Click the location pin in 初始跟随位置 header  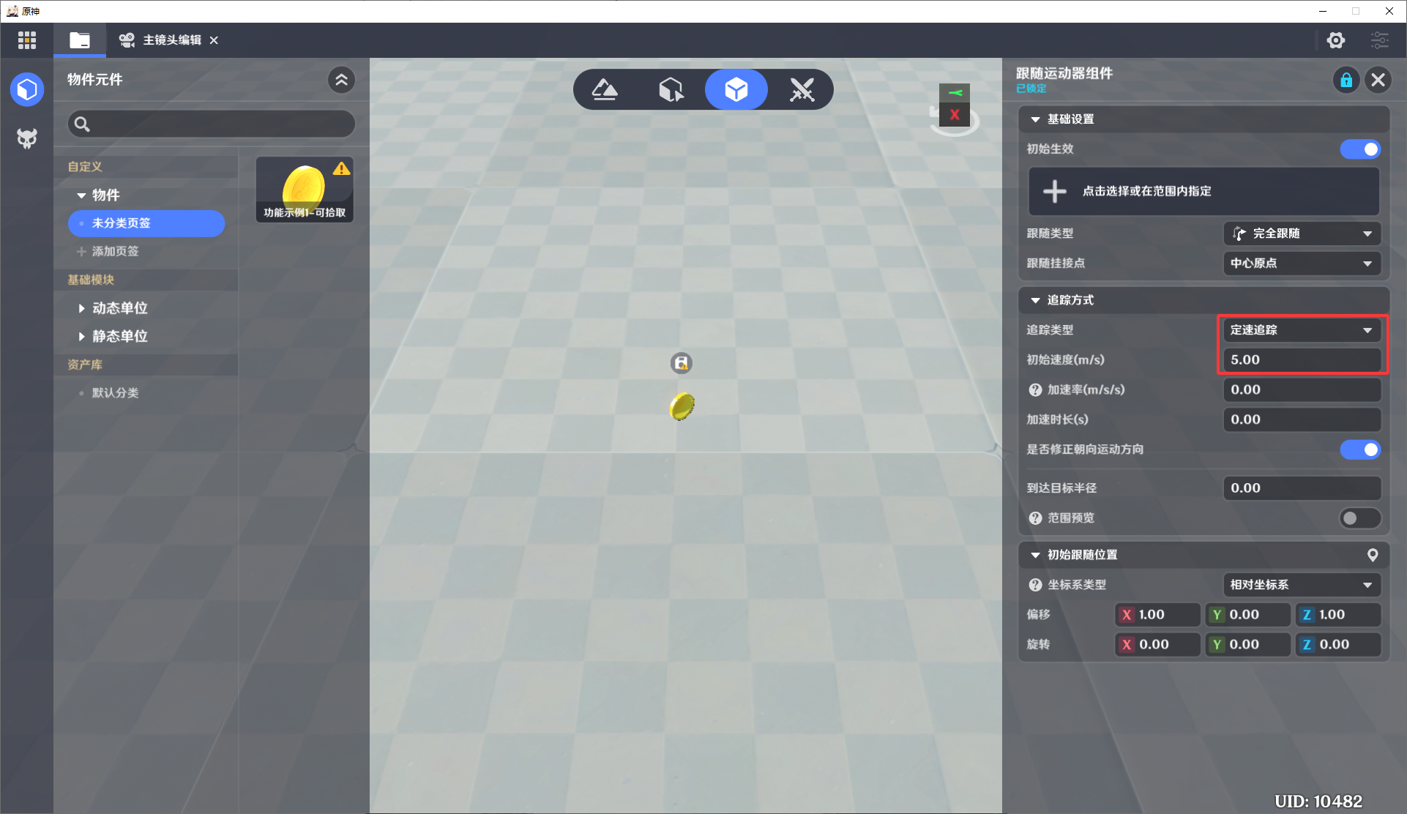pyautogui.click(x=1373, y=555)
